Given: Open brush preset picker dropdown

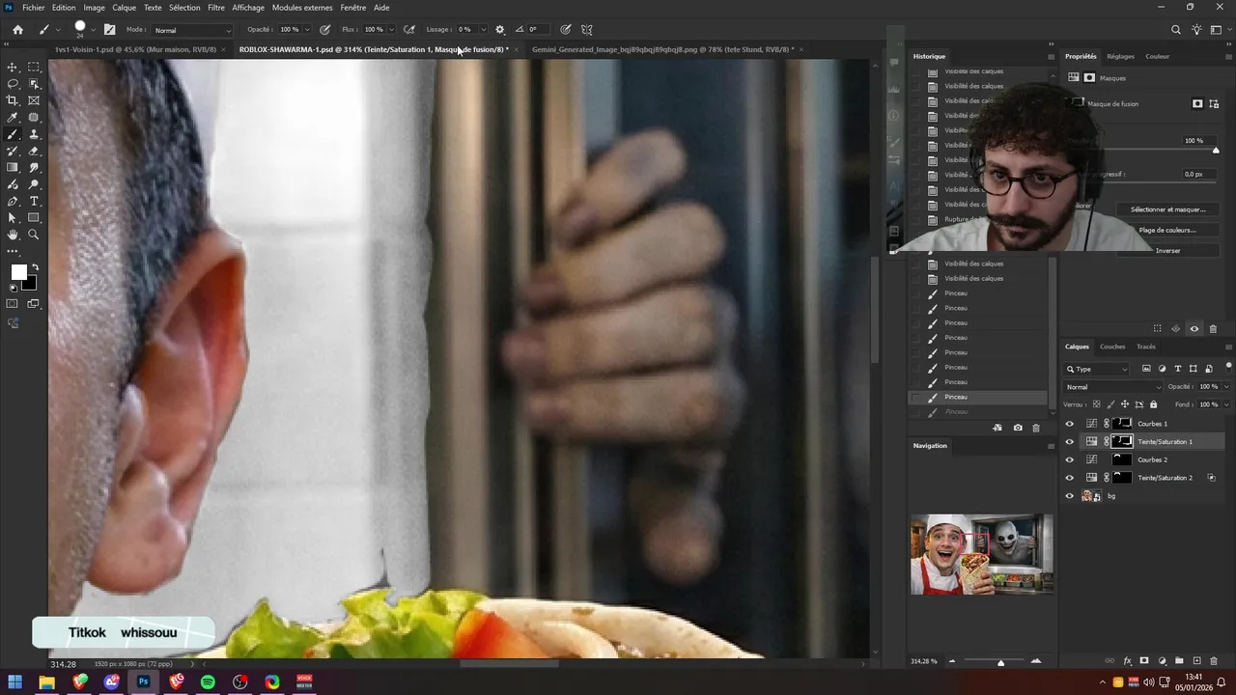Looking at the screenshot, I should 94,30.
